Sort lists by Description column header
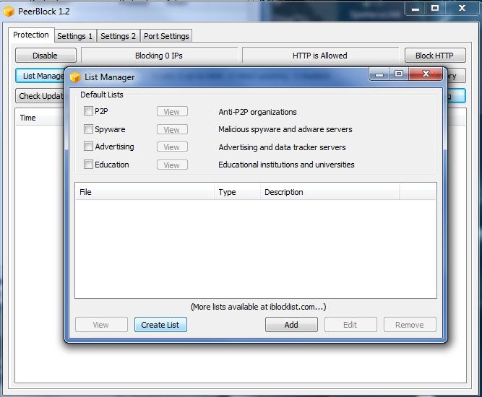Screen dimensions: 482x397 tap(330, 192)
